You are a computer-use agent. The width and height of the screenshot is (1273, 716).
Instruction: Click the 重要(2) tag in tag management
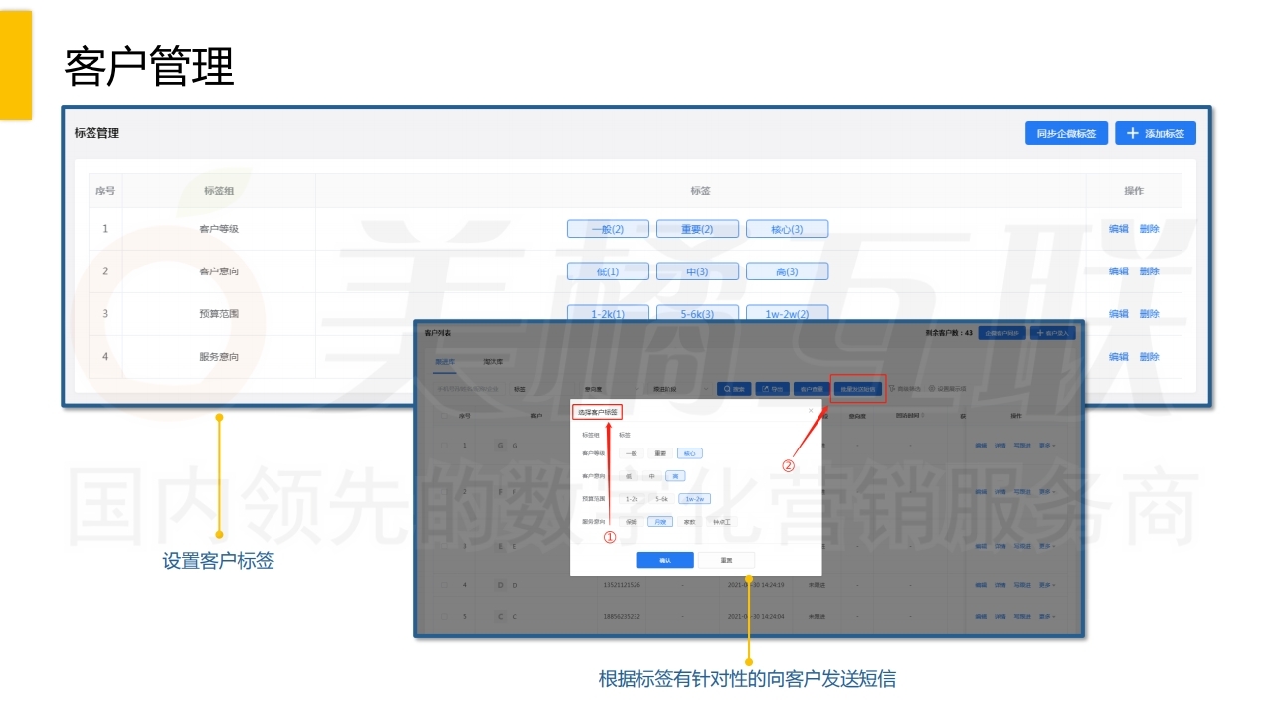click(x=697, y=229)
